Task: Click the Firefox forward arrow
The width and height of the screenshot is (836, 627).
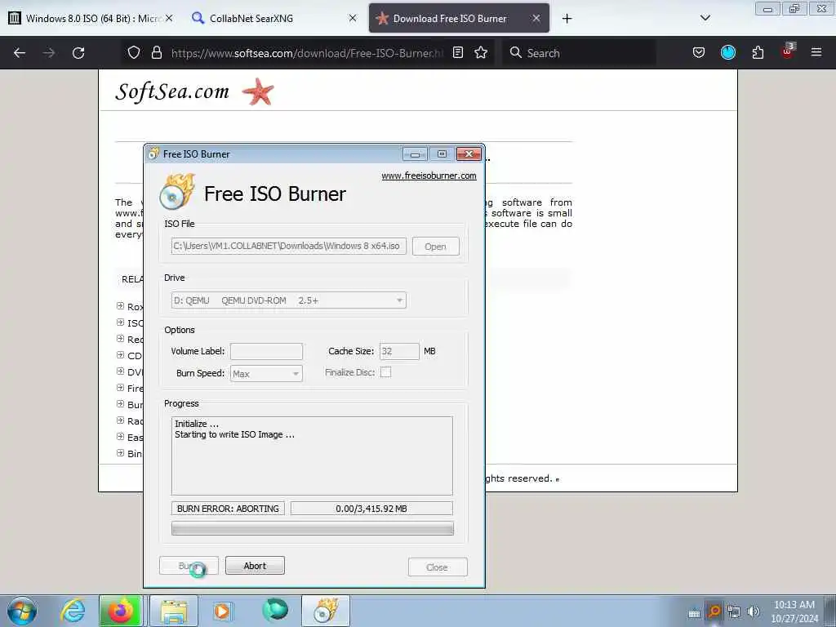Action: (x=49, y=53)
